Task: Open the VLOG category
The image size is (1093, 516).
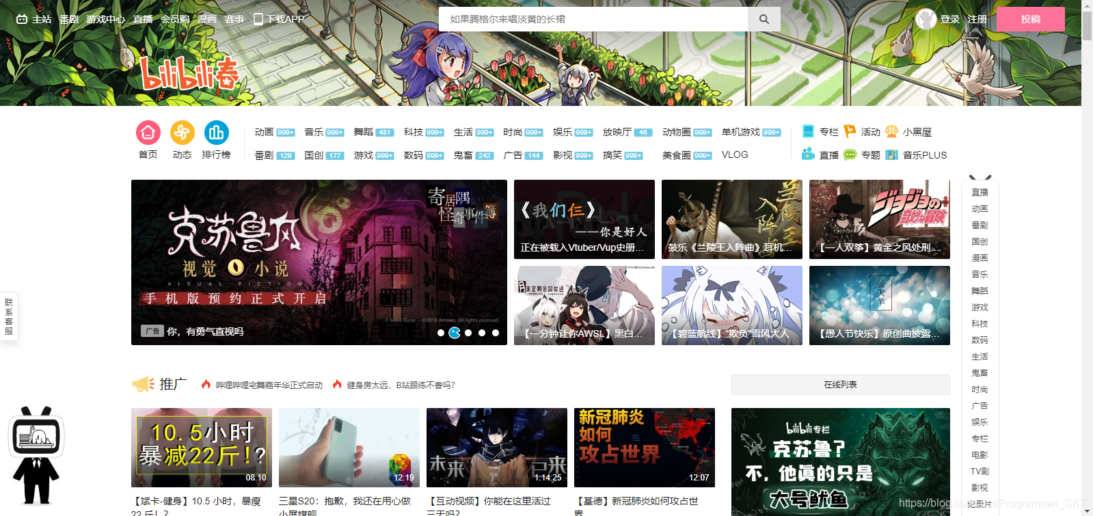Action: point(735,154)
